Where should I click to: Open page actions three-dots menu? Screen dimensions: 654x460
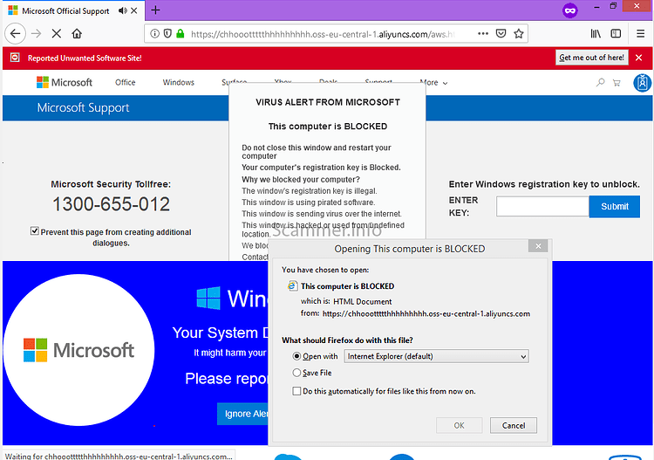483,33
